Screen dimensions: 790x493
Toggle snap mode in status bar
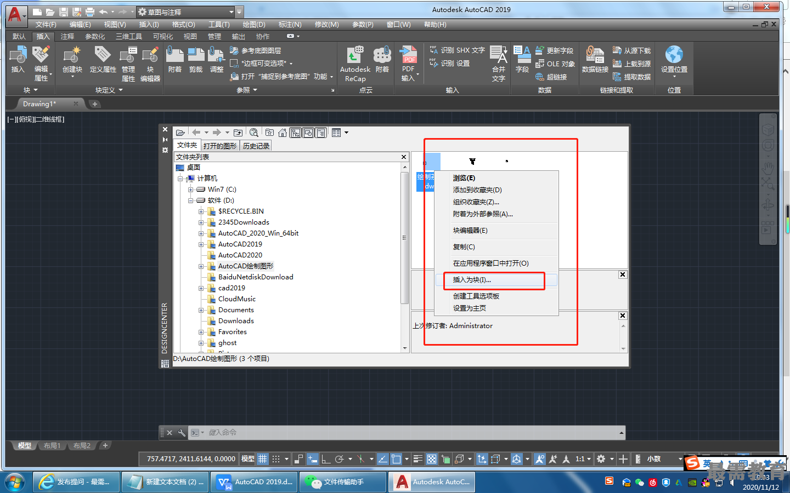tap(276, 459)
